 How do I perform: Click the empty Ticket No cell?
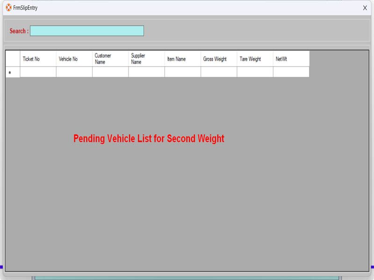click(x=38, y=72)
